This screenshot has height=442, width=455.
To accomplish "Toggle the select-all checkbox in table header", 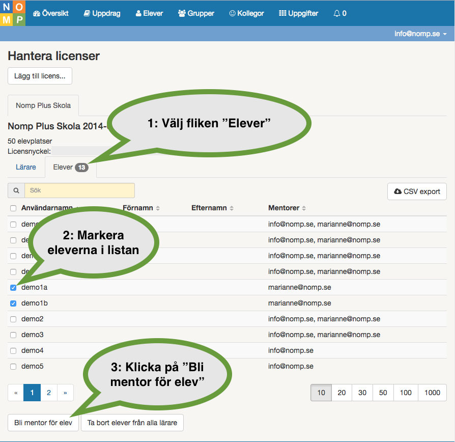I will [x=13, y=208].
